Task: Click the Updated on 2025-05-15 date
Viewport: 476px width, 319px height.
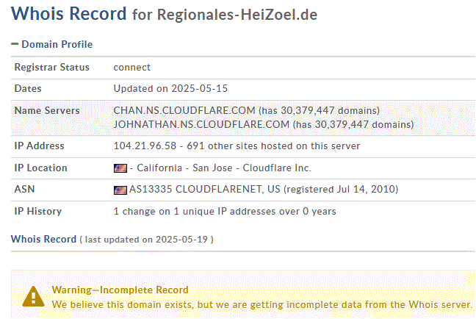Action: click(170, 88)
